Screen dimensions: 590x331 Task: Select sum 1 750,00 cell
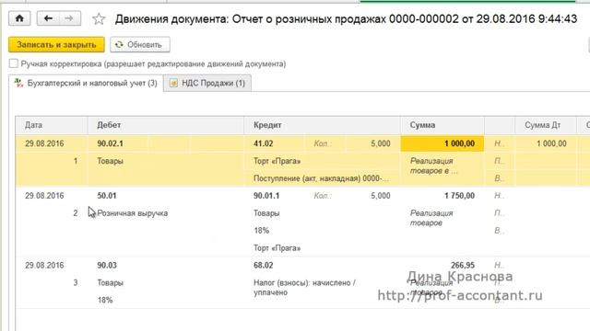click(x=459, y=196)
